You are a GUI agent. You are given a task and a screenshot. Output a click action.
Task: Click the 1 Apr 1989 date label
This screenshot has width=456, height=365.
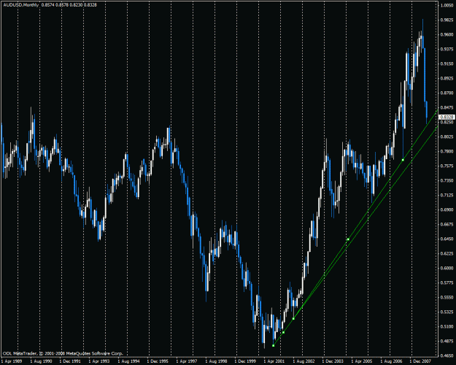(x=12, y=361)
